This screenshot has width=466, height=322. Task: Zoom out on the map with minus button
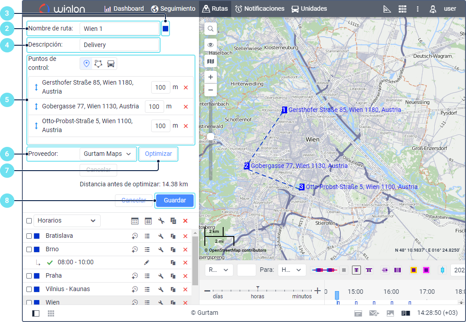[210, 90]
